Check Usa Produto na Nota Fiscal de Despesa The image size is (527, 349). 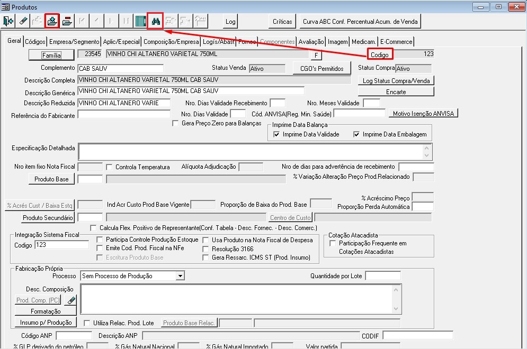click(206, 240)
